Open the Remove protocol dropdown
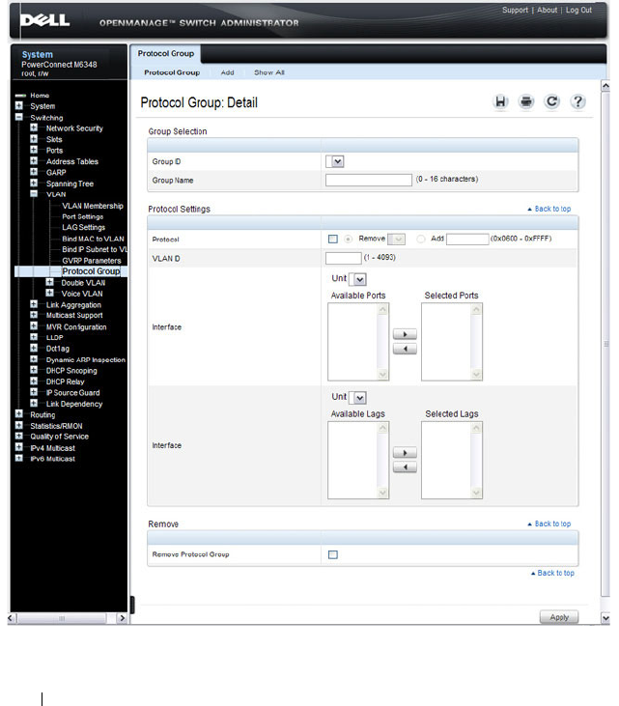The height and width of the screenshot is (706, 619). point(396,240)
